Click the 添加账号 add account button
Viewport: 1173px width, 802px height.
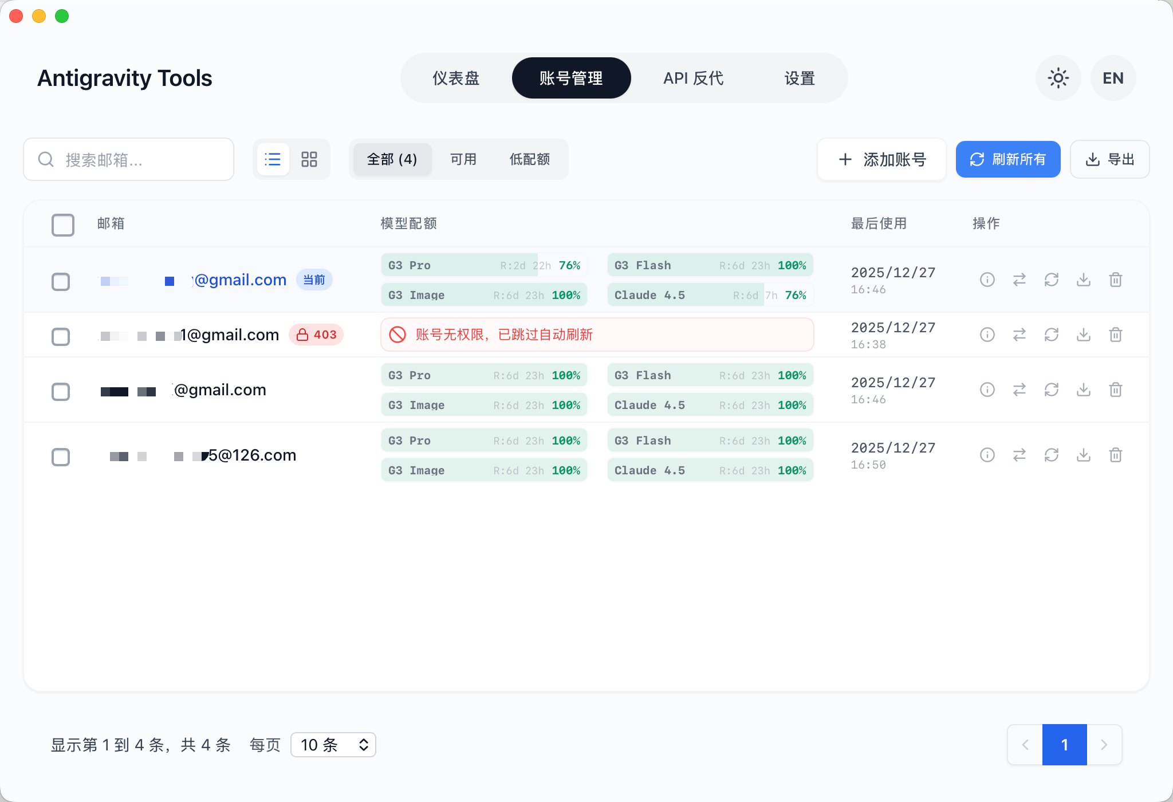(881, 159)
